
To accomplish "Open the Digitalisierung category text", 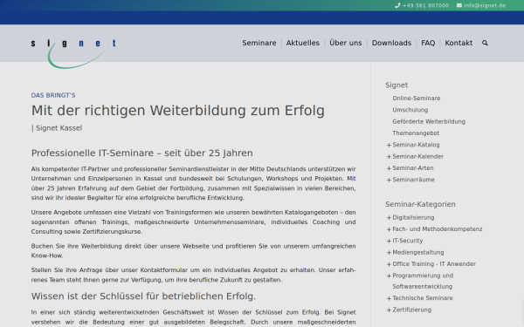I will point(413,217).
